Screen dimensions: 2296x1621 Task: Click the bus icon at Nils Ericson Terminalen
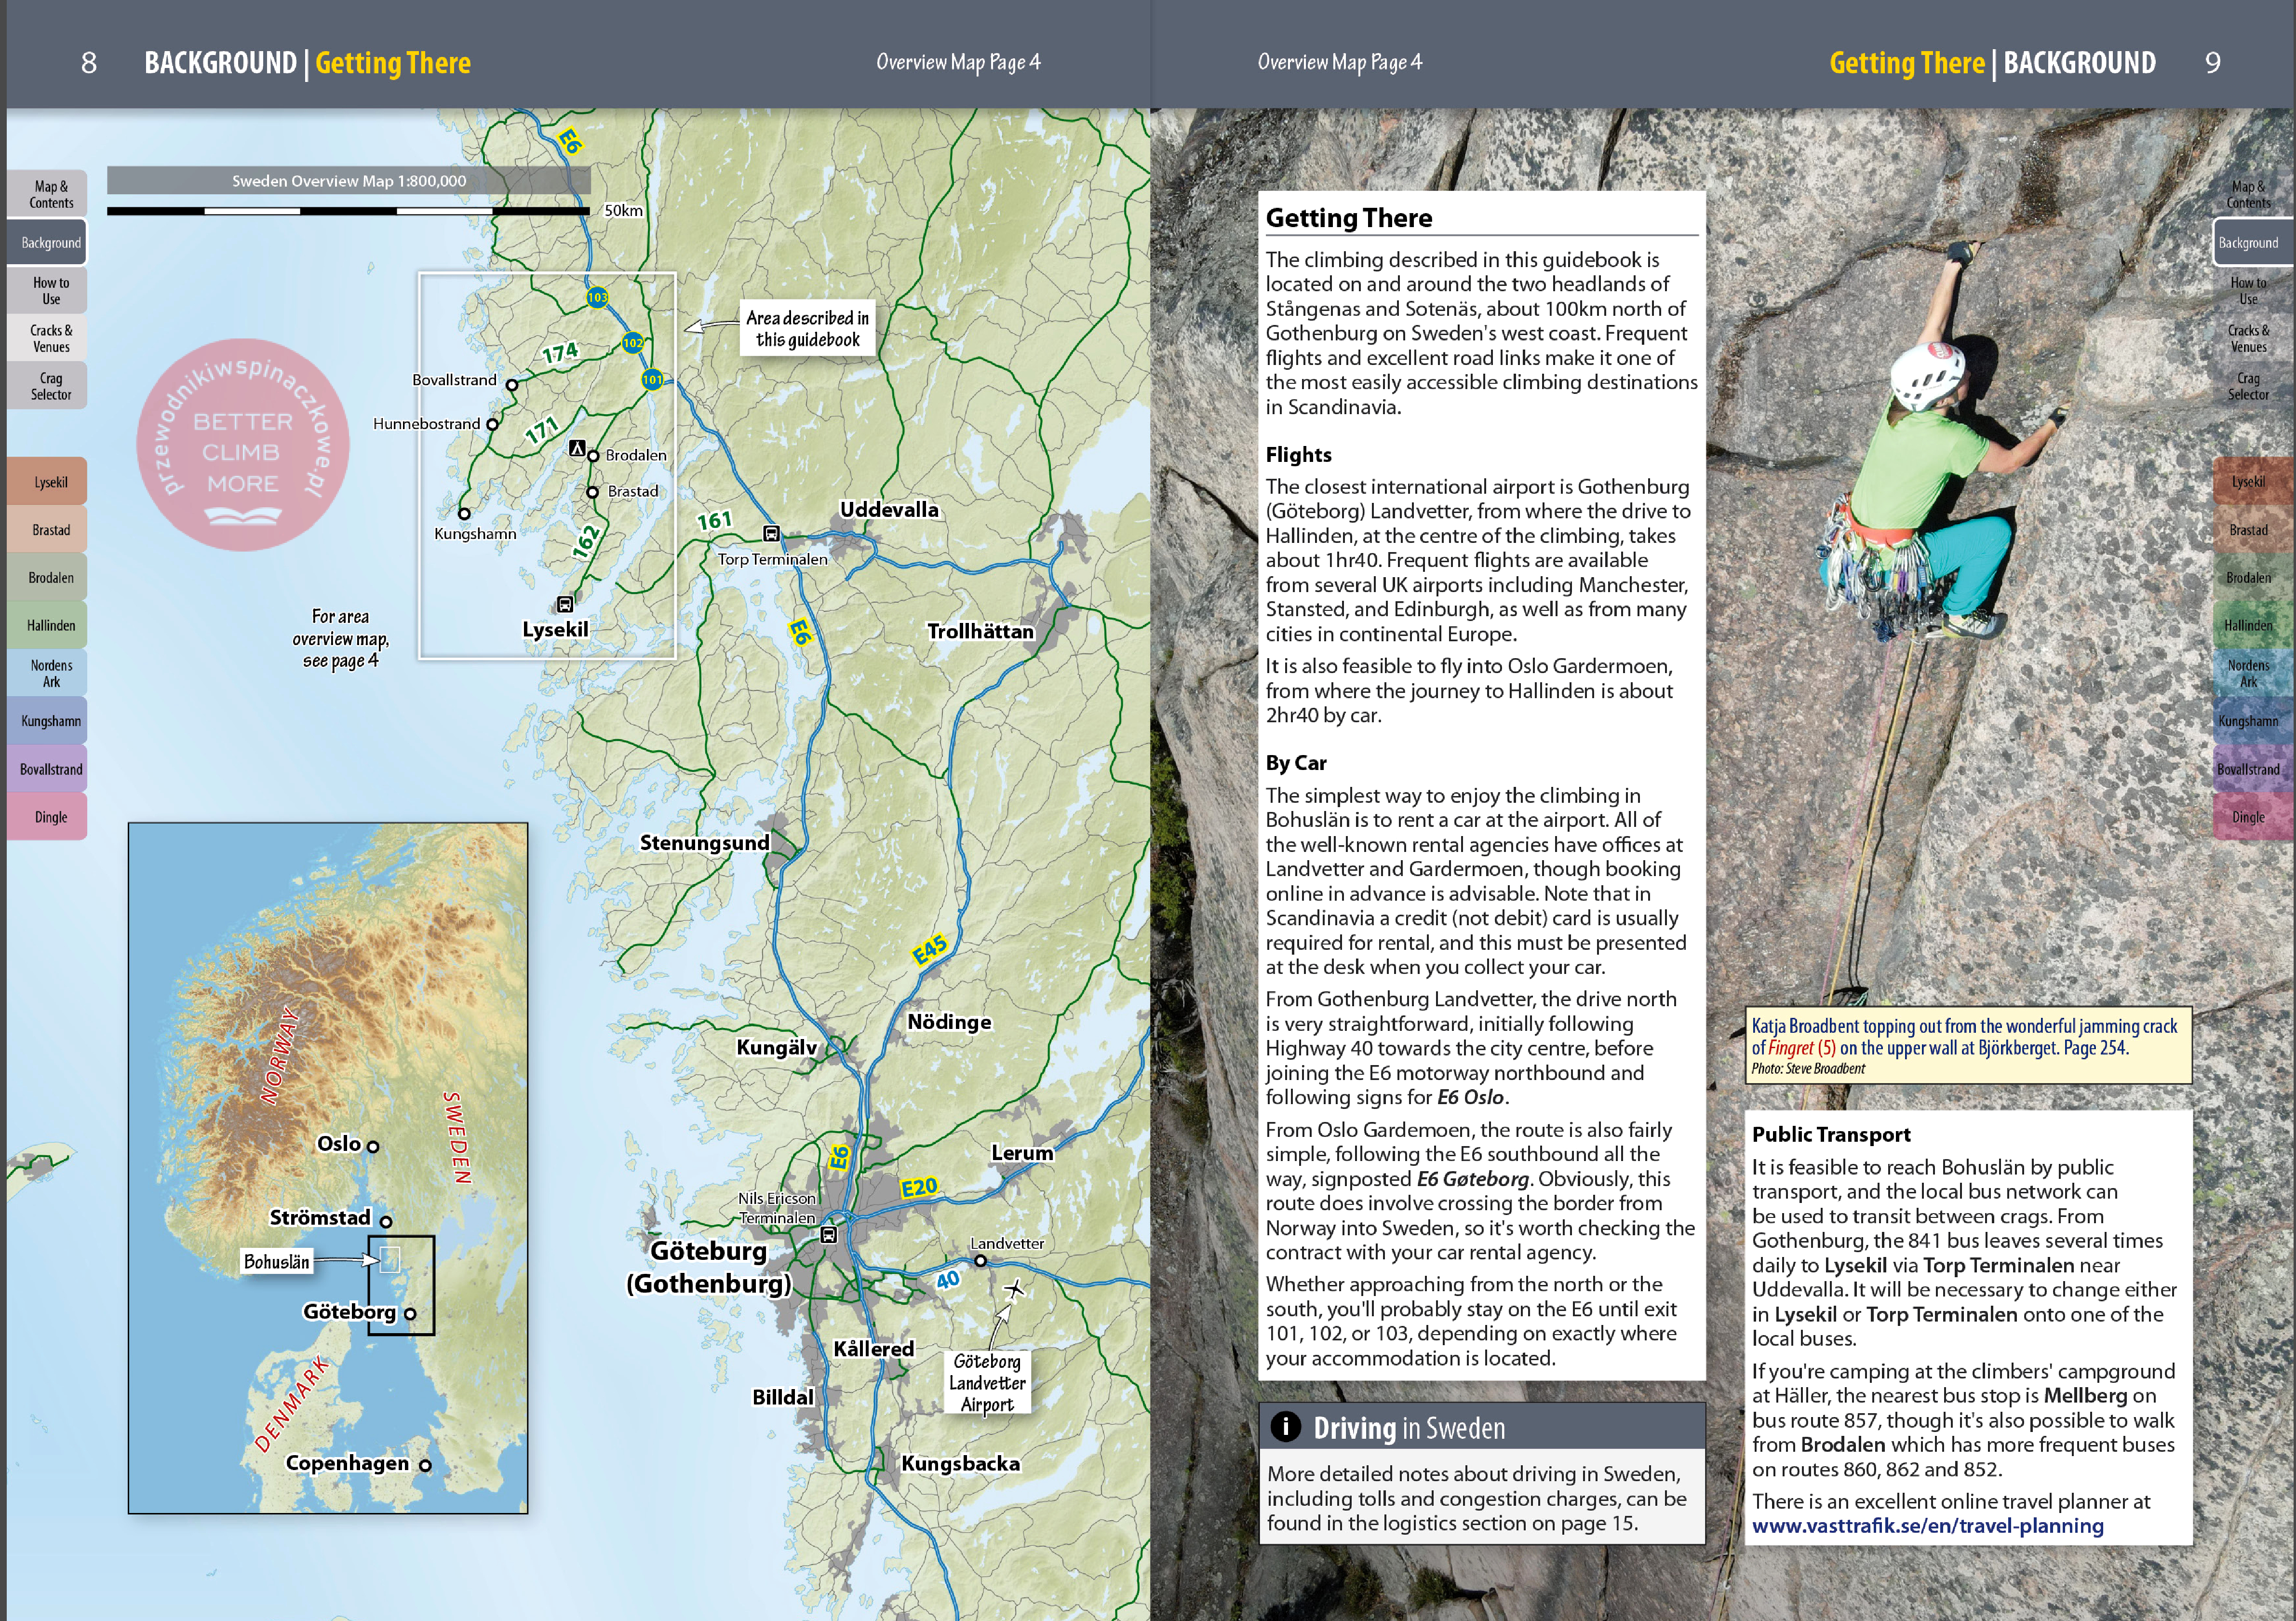pos(828,1235)
